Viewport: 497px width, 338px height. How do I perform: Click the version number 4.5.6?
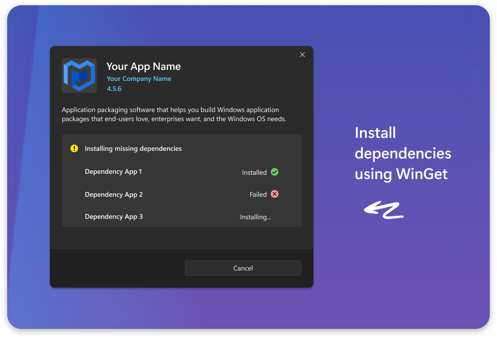pos(114,89)
